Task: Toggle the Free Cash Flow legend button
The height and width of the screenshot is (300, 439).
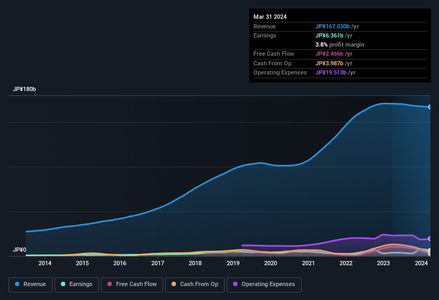Action: pos(132,284)
